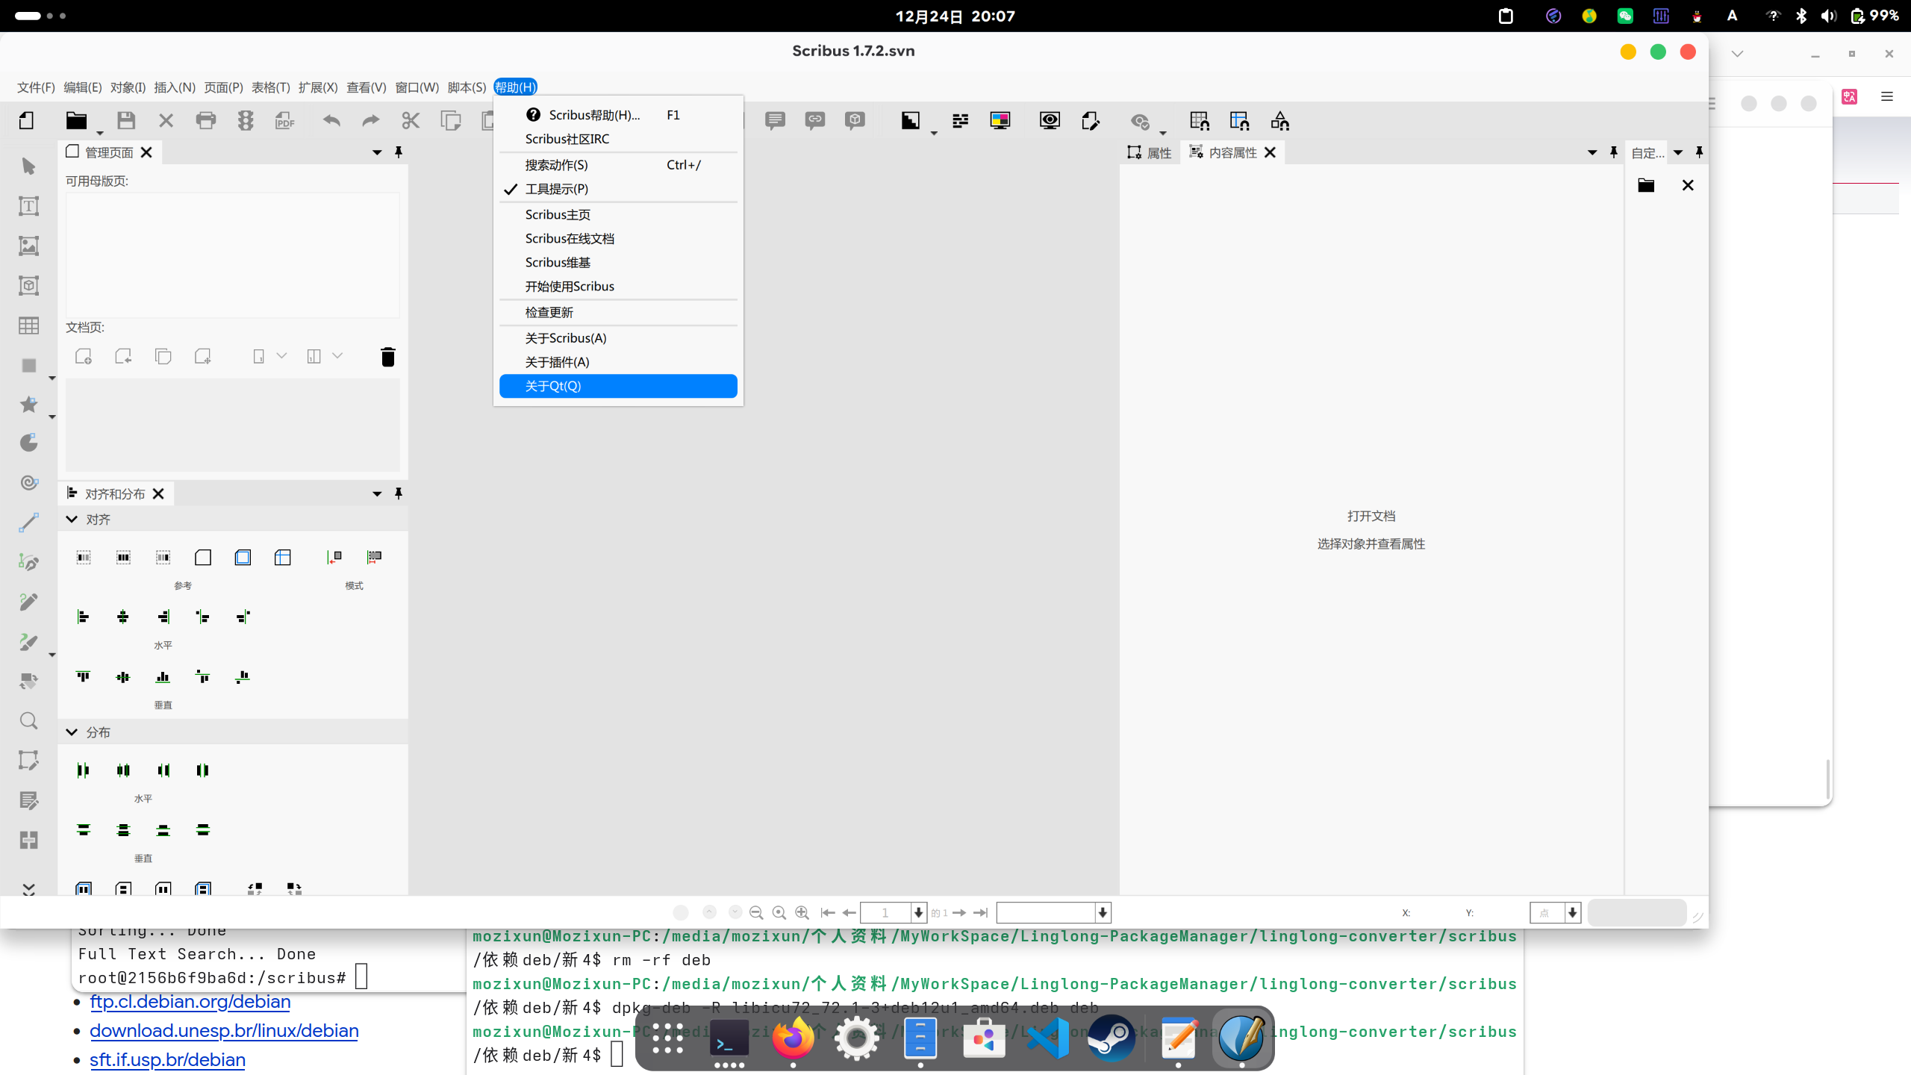Image resolution: width=1911 pixels, height=1075 pixels.
Task: Click the zoom in magnifier in status bar
Action: click(x=802, y=912)
